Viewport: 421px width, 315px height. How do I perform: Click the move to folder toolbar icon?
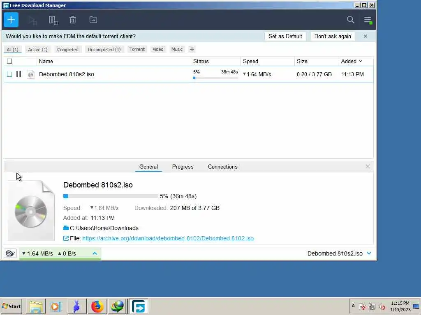93,20
